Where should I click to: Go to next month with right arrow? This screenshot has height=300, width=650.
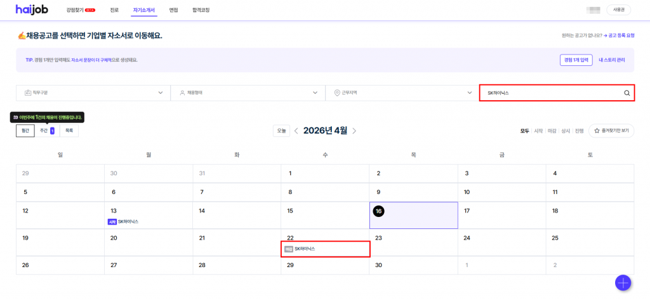[x=354, y=131]
